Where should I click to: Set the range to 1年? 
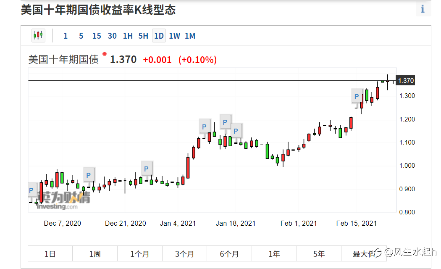tap(274, 254)
